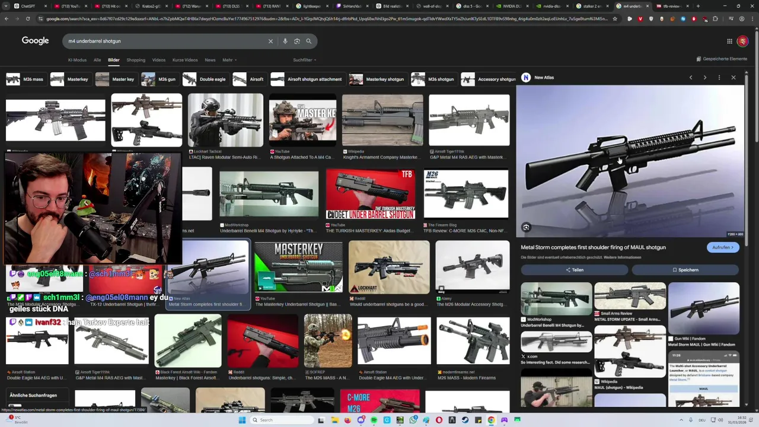Open the Google apps grid
This screenshot has width=759, height=427.
click(729, 41)
